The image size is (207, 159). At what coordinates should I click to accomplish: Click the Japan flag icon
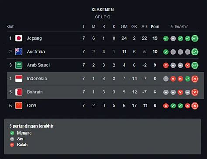point(19,38)
